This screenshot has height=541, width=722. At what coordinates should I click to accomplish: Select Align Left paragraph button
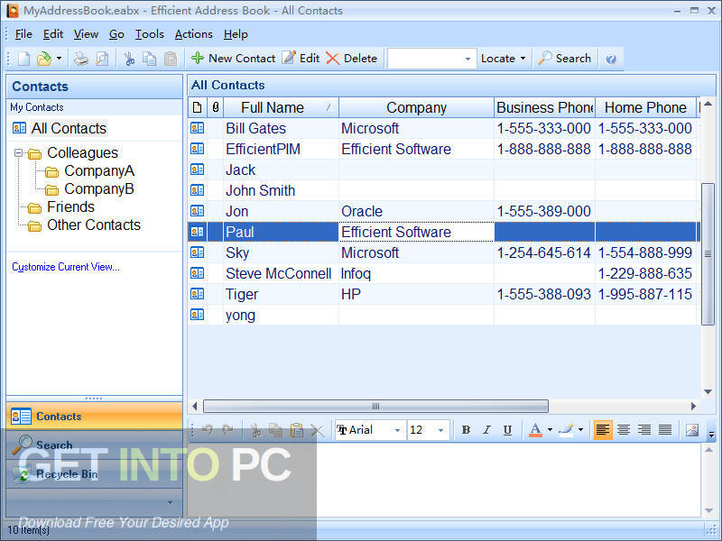(x=602, y=430)
